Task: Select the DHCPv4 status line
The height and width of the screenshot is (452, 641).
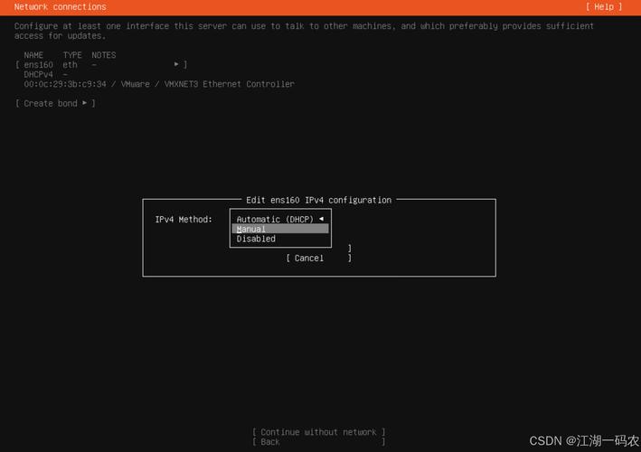Action: click(39, 74)
